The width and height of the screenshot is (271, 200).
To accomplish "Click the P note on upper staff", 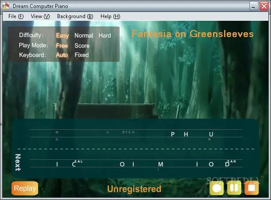I will click(x=173, y=134).
